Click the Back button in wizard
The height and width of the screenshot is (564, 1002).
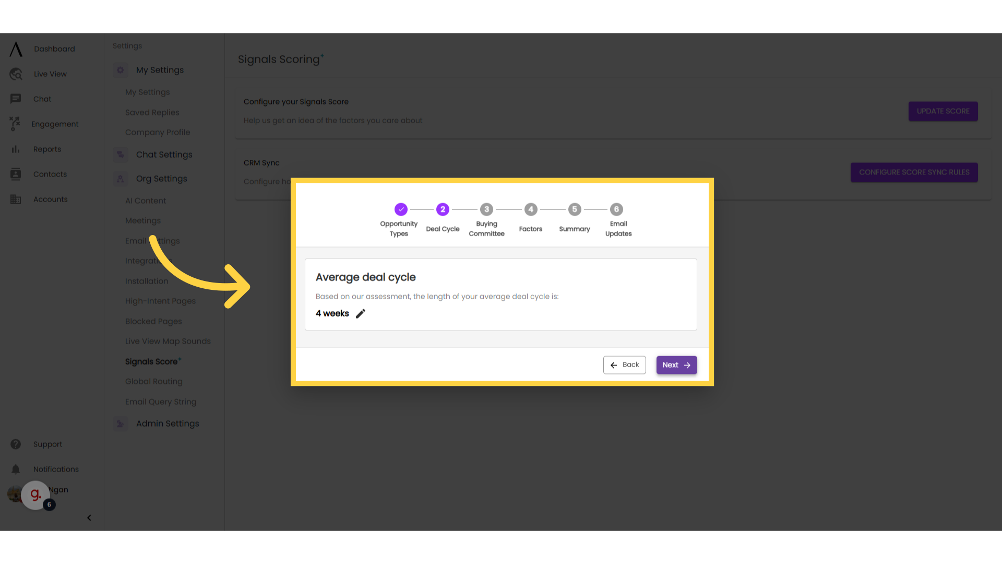point(624,365)
